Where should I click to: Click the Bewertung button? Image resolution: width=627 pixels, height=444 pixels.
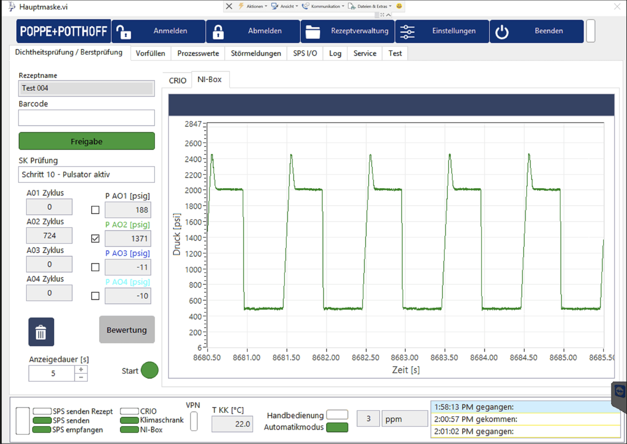(x=127, y=329)
